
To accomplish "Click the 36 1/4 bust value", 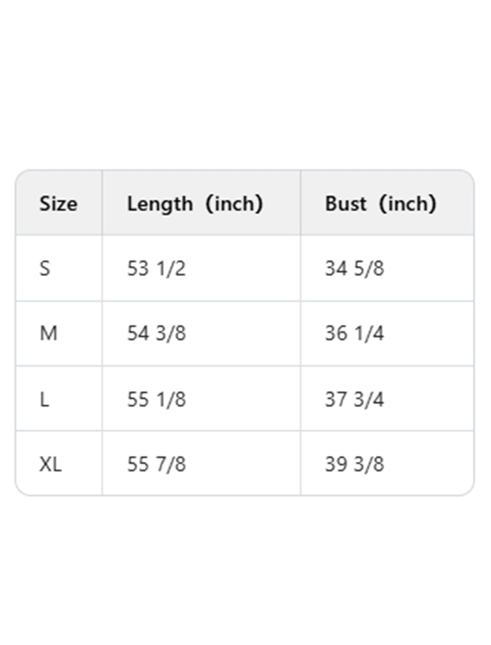I will 354,334.
